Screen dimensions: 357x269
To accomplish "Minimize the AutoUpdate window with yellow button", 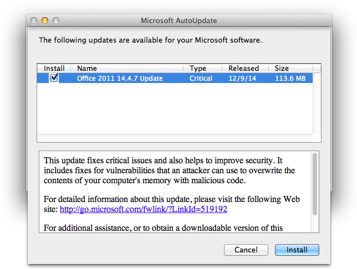I will (x=45, y=21).
